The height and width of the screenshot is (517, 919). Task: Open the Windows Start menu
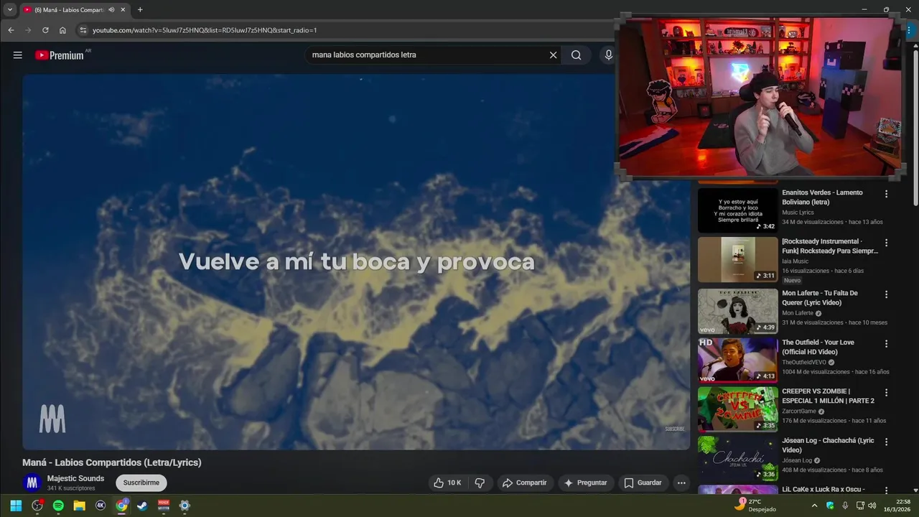point(16,506)
